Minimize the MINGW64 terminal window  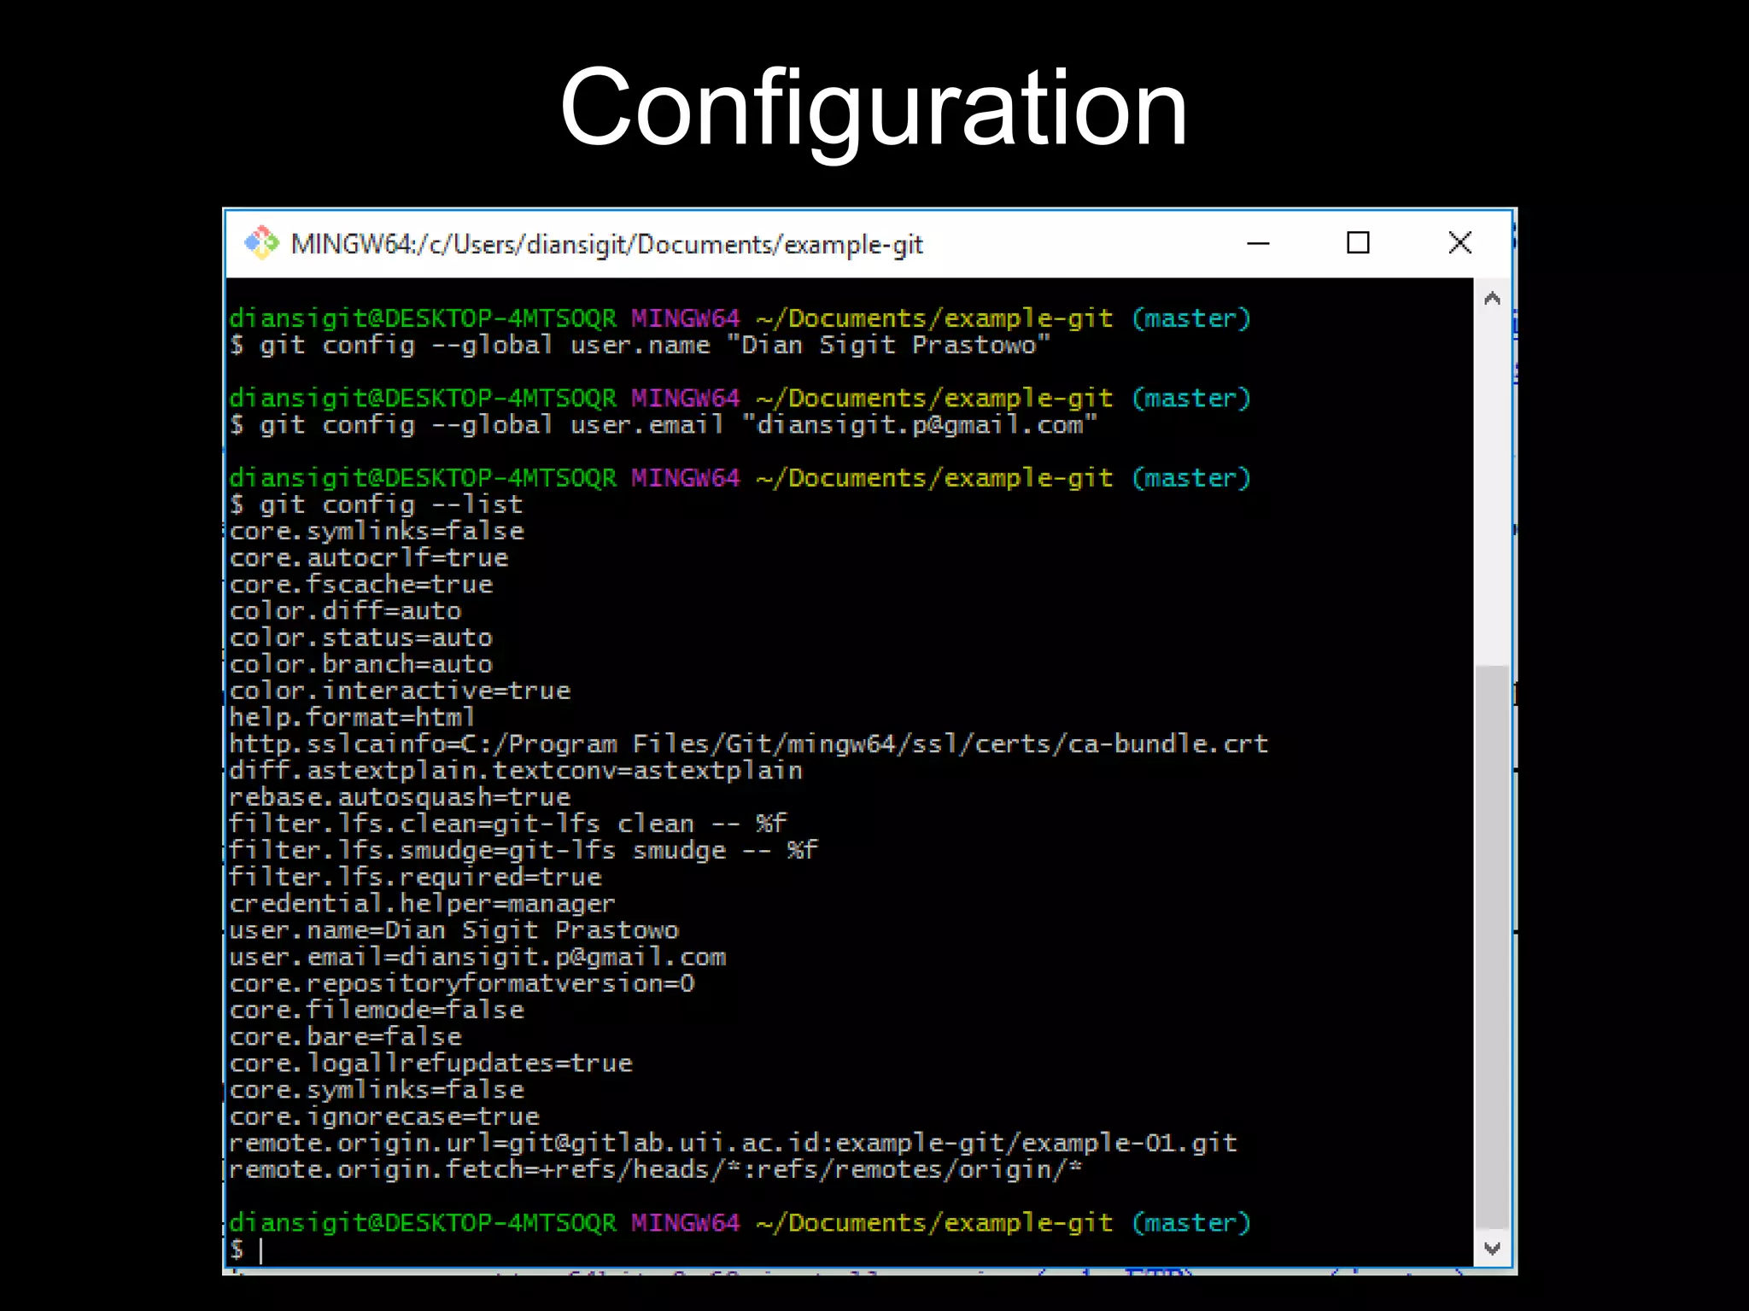[x=1258, y=243]
